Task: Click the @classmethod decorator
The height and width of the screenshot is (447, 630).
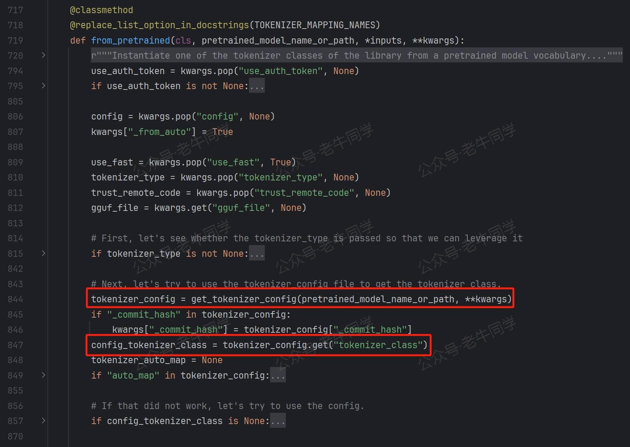Action: coord(102,10)
